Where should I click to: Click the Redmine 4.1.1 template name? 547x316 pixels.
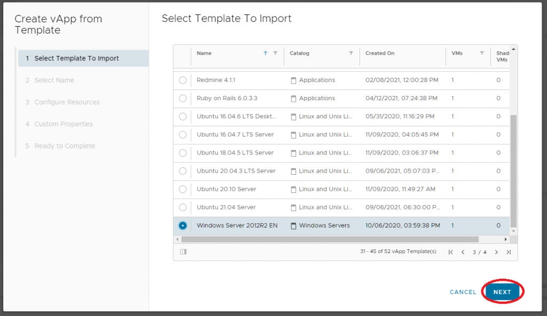[216, 80]
